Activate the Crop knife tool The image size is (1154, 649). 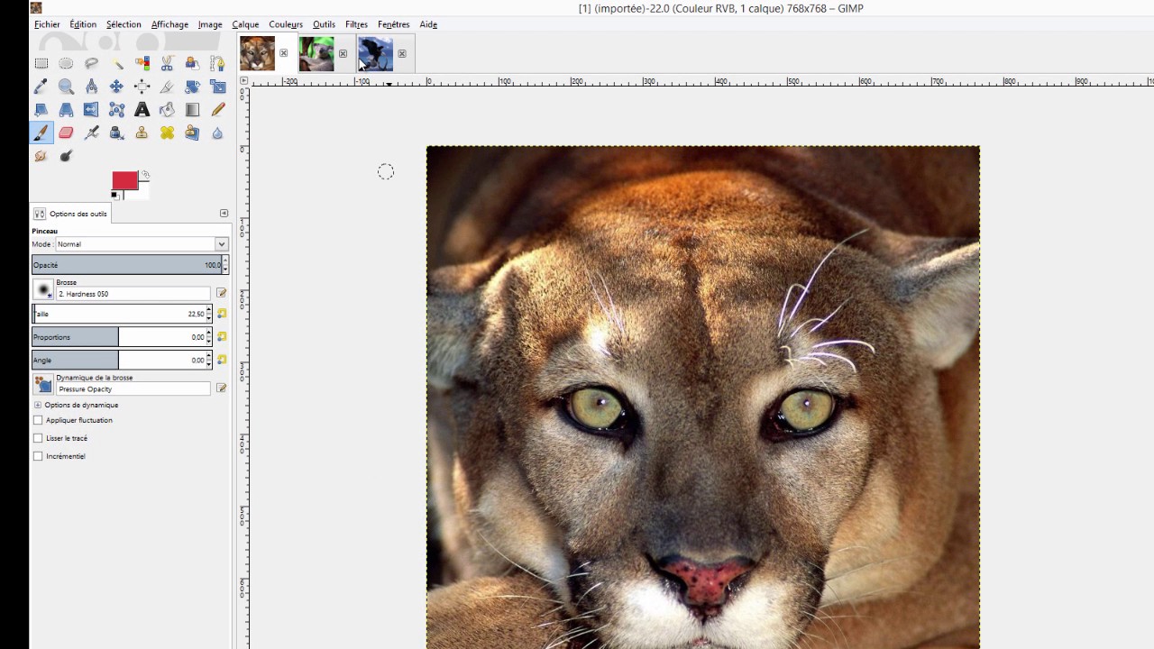click(167, 87)
